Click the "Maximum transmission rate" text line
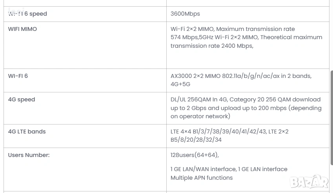Viewport: 333px width, 193px height. tap(233, 29)
